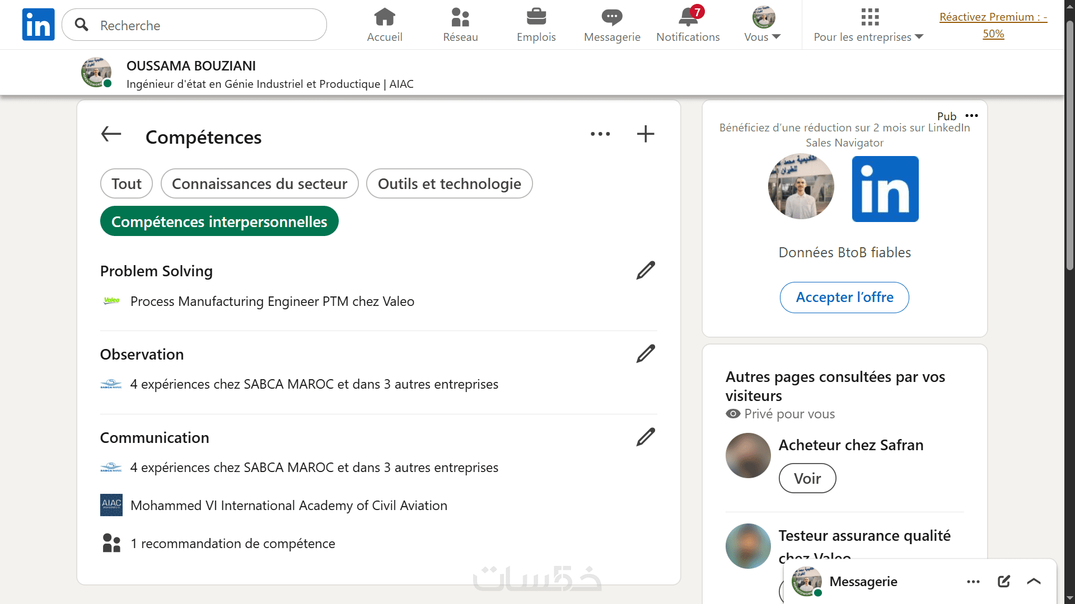This screenshot has width=1075, height=604.
Task: Select Connaissances du secteur filter
Action: (259, 184)
